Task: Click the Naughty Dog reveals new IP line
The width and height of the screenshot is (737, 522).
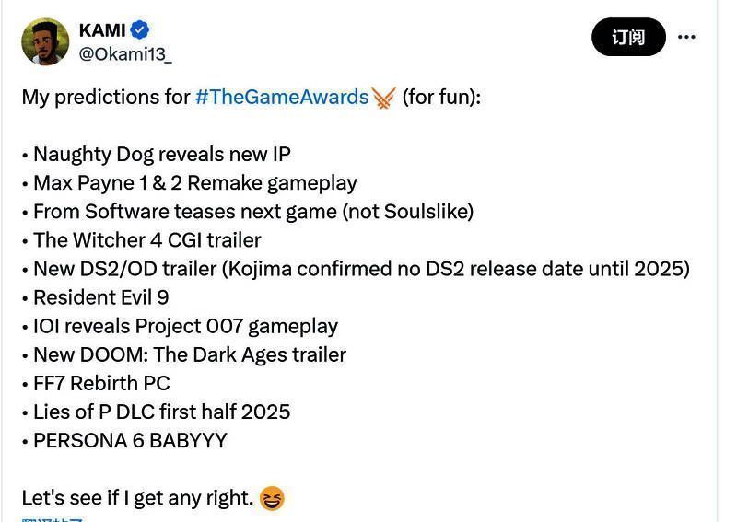Action: pyautogui.click(x=161, y=154)
